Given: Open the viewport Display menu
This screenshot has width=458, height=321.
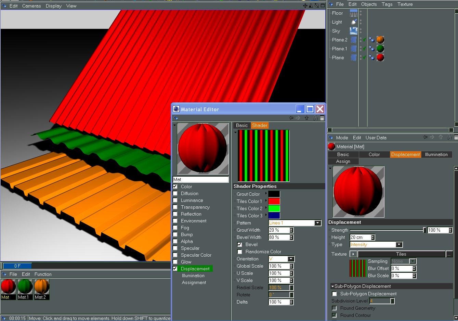Looking at the screenshot, I should coord(54,6).
